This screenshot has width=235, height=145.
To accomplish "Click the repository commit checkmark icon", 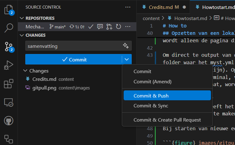I will coord(91,27).
